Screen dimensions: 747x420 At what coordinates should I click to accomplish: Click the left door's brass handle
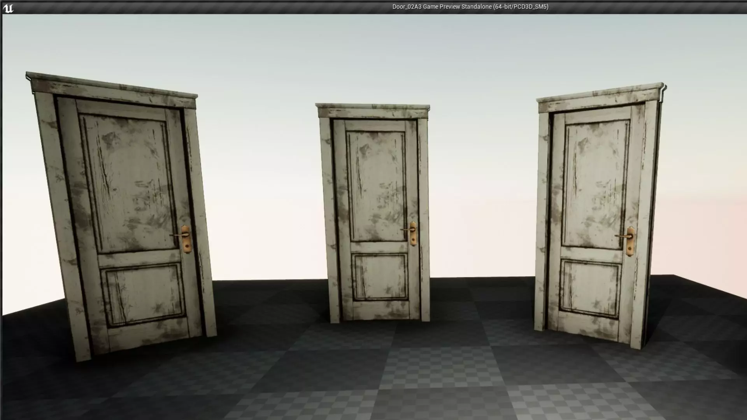tap(183, 239)
